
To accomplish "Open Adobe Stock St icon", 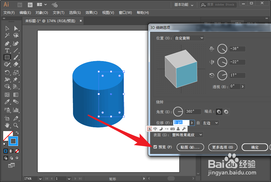I will pos(30,5).
